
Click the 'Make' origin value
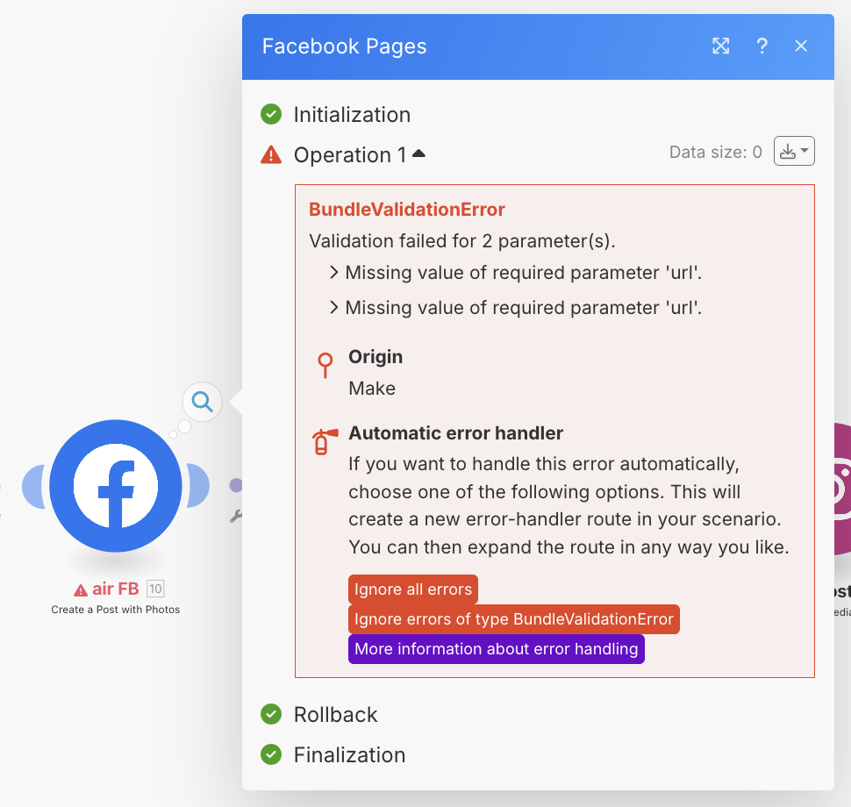click(x=372, y=389)
